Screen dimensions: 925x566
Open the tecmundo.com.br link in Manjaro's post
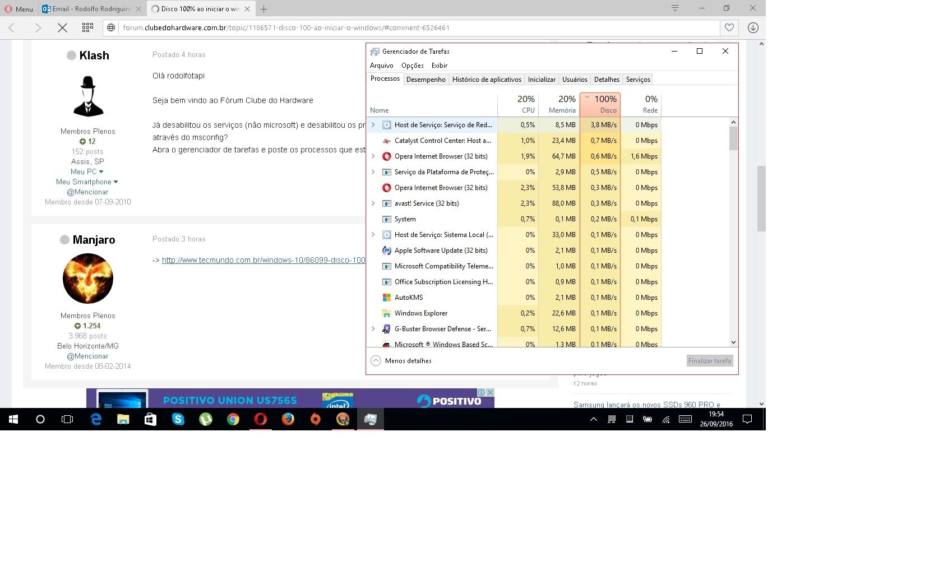point(263,260)
